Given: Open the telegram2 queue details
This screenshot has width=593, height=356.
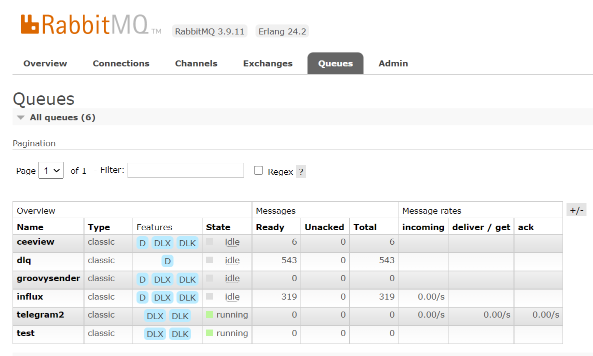Looking at the screenshot, I should pos(40,315).
